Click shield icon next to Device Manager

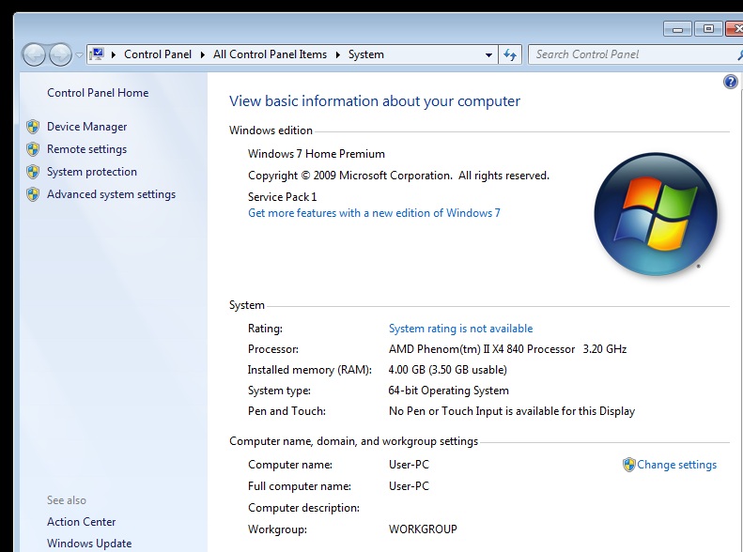click(33, 127)
